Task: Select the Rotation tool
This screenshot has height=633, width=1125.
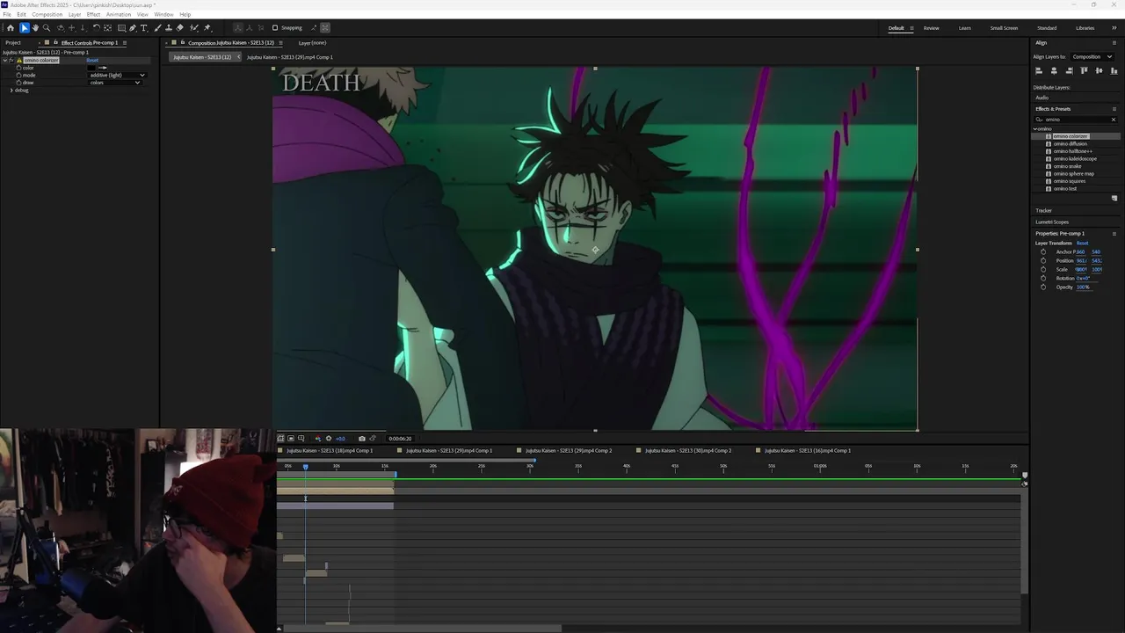Action: (97, 27)
